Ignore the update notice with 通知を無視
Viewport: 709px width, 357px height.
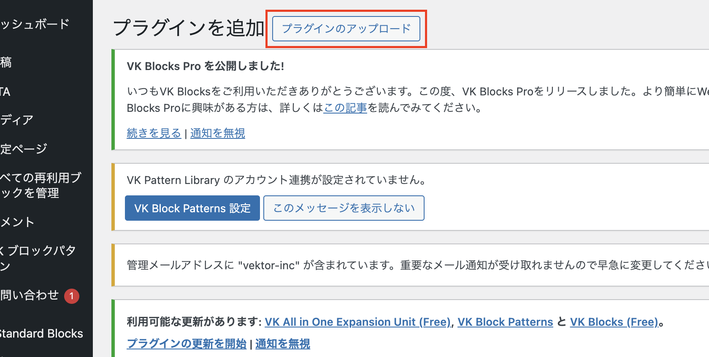pyautogui.click(x=282, y=344)
